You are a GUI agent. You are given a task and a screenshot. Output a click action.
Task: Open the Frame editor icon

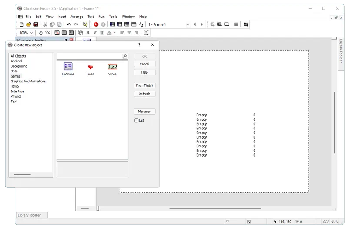point(120,24)
